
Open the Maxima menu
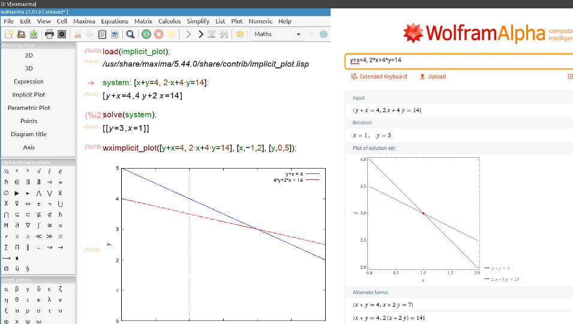[x=84, y=21]
